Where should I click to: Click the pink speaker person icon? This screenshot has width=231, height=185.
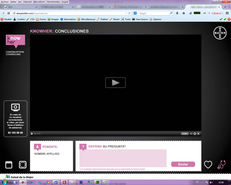click(x=37, y=147)
